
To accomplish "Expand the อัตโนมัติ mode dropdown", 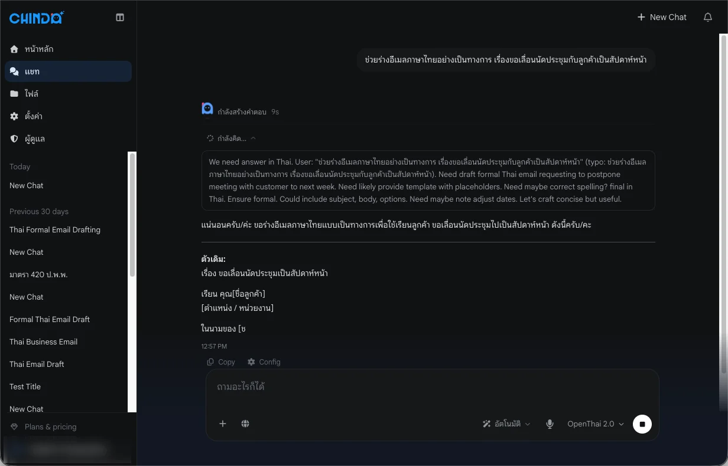I will [506, 424].
